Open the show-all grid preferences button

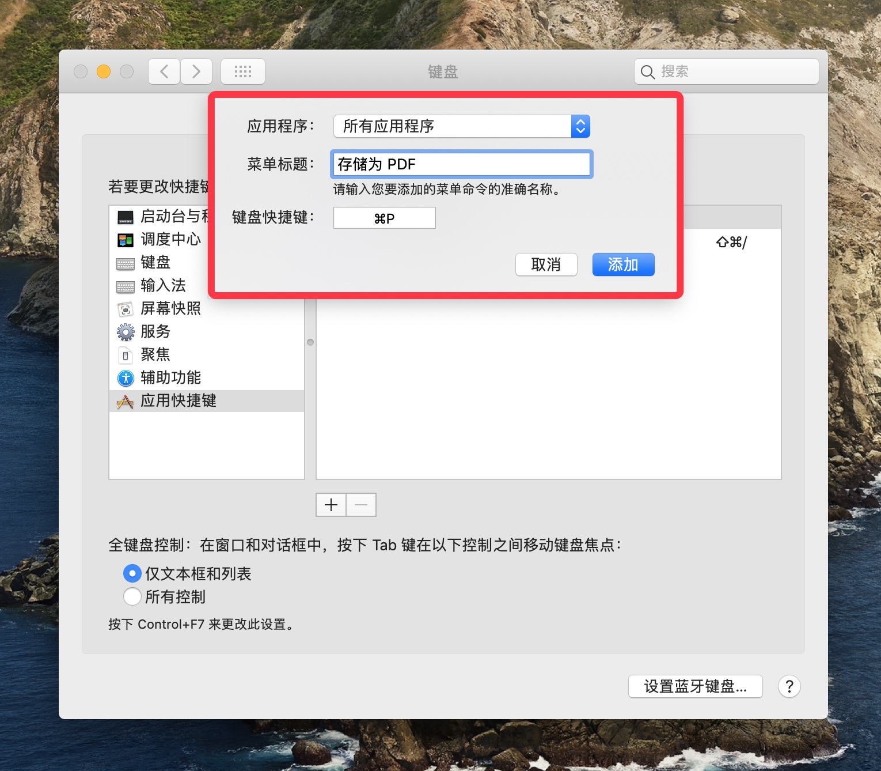tap(243, 71)
